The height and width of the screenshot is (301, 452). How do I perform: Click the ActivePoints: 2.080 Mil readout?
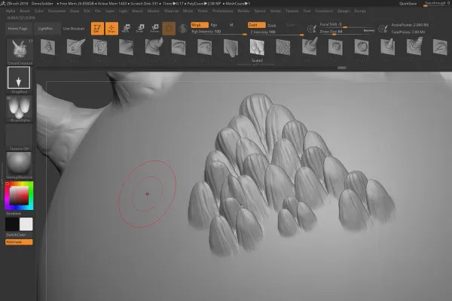(410, 25)
